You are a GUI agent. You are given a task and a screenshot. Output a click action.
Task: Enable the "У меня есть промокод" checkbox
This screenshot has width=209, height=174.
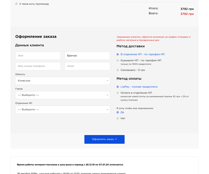pos(16,4)
